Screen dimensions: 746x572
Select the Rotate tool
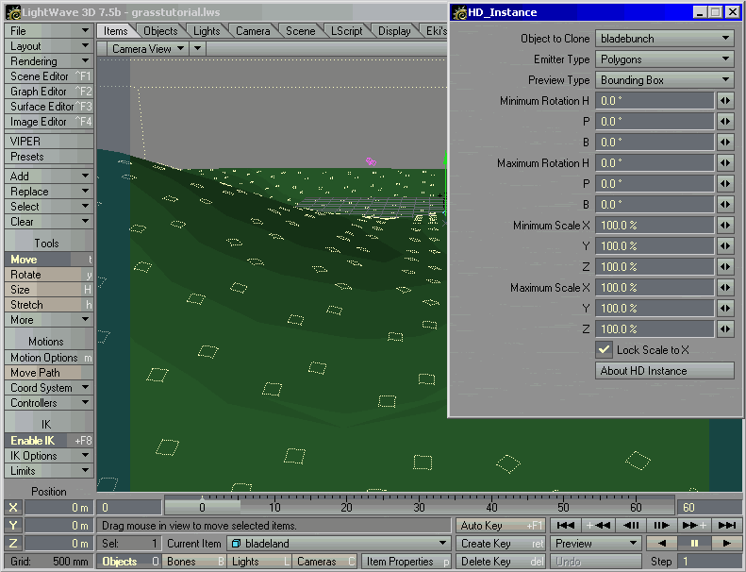(x=48, y=275)
